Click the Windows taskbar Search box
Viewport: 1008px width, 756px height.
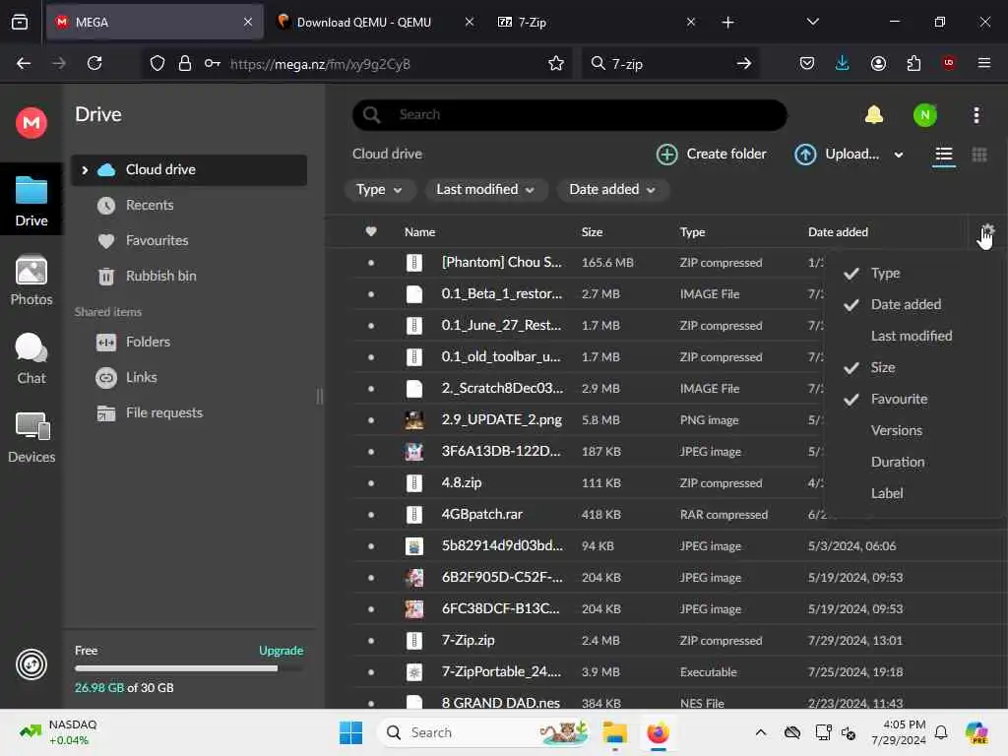point(486,732)
